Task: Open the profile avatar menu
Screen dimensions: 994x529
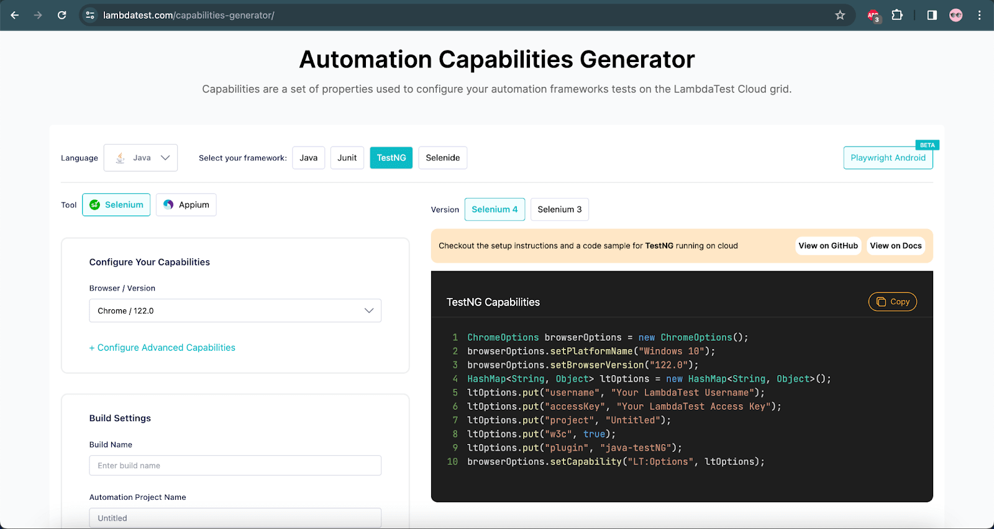Action: (956, 15)
